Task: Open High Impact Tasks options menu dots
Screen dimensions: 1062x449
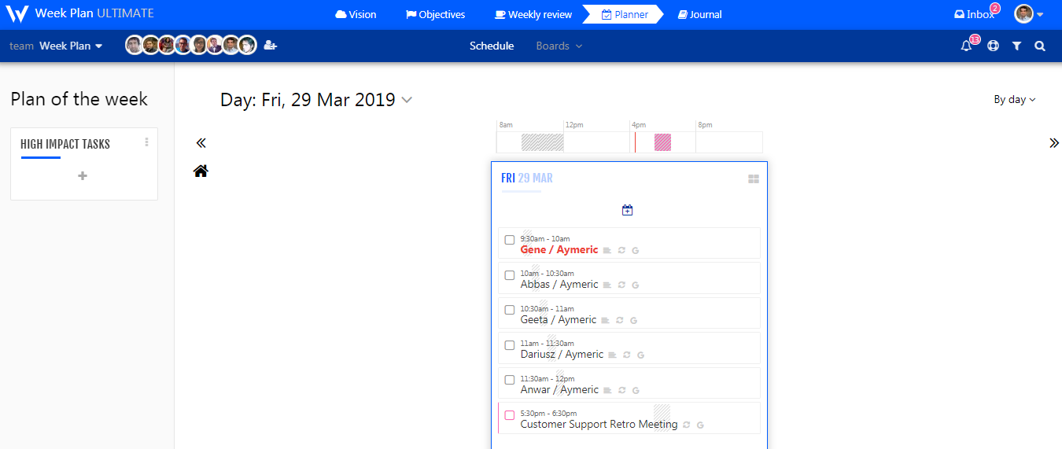Action: click(146, 142)
